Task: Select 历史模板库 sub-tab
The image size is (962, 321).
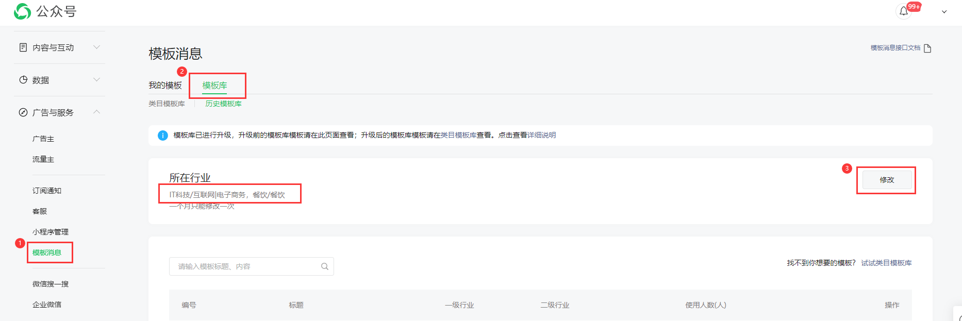Action: pos(223,104)
